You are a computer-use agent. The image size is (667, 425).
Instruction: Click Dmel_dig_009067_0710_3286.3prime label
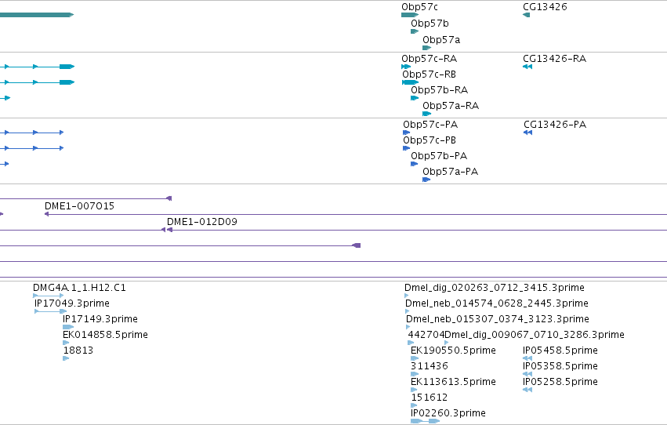click(535, 336)
